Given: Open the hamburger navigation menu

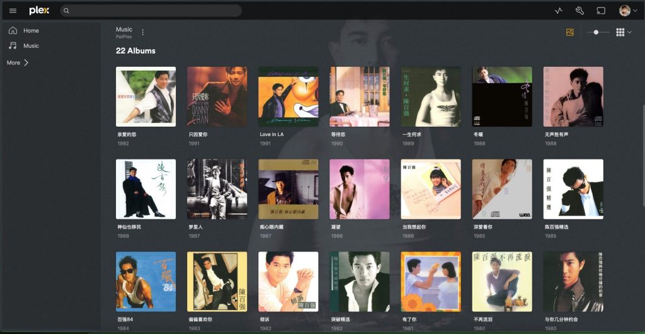Looking at the screenshot, I should coord(13,11).
